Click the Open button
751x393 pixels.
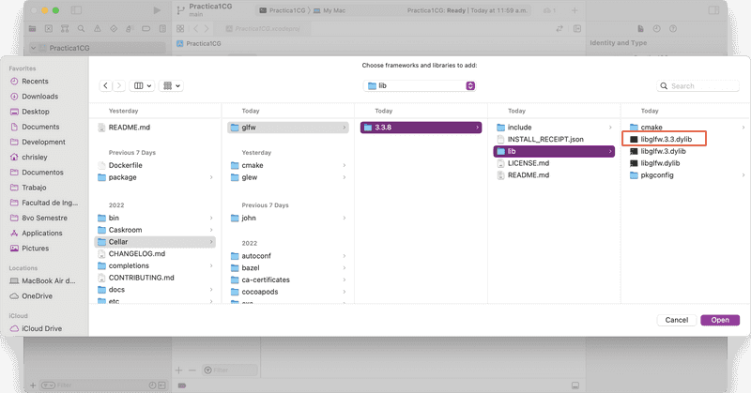720,320
